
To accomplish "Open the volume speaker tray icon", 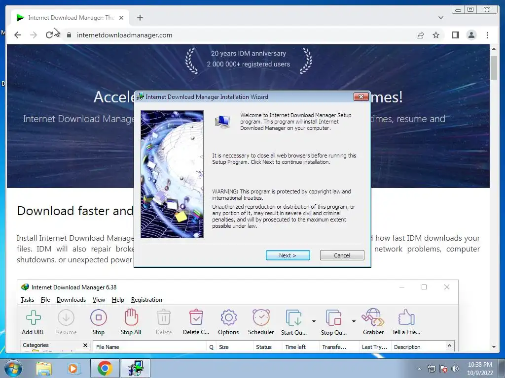I will point(455,369).
